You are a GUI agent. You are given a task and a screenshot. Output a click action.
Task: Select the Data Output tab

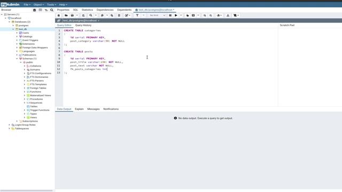pos(64,109)
